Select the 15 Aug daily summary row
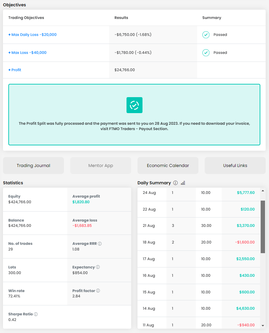Viewport: 269px width, 333px height. 199,292
